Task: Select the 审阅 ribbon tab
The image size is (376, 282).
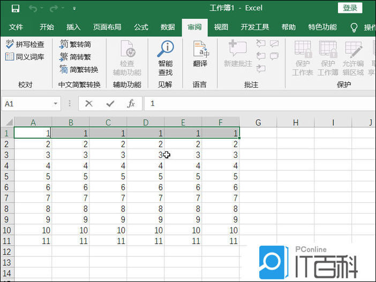Action: (x=194, y=27)
